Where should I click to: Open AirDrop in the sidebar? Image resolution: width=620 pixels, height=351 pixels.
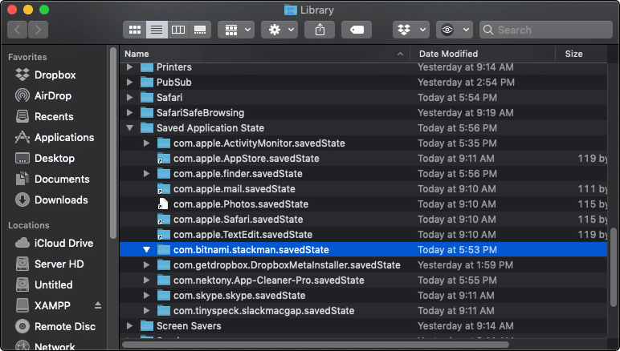pyautogui.click(x=53, y=95)
